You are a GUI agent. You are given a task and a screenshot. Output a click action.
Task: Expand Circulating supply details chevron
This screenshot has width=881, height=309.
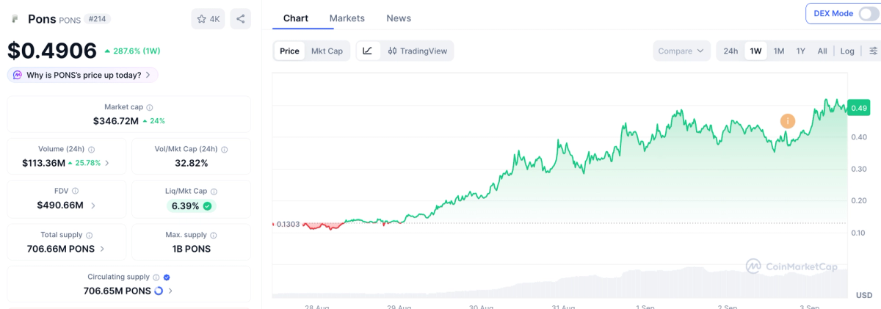tap(170, 291)
